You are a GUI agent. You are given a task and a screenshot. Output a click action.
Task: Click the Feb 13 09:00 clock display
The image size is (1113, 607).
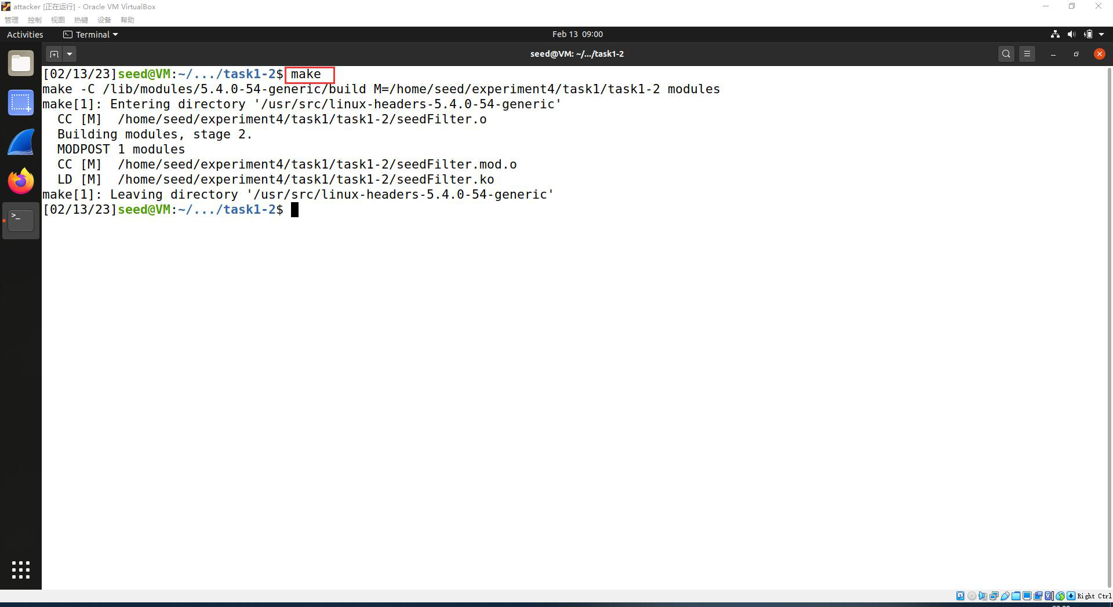(x=577, y=34)
